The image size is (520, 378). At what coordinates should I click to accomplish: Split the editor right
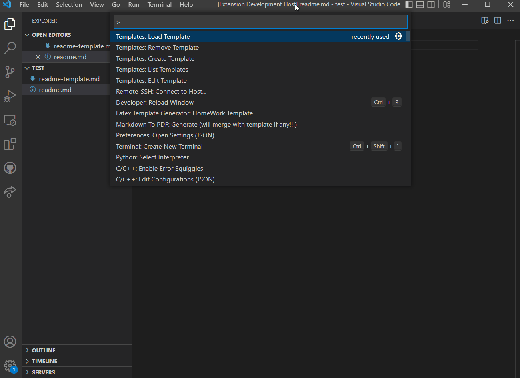pyautogui.click(x=498, y=20)
